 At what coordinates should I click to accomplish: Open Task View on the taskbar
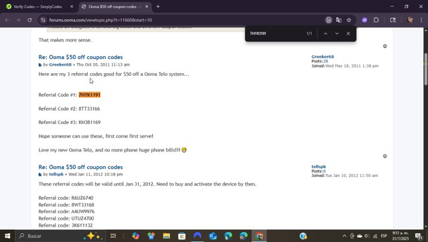click(x=113, y=236)
